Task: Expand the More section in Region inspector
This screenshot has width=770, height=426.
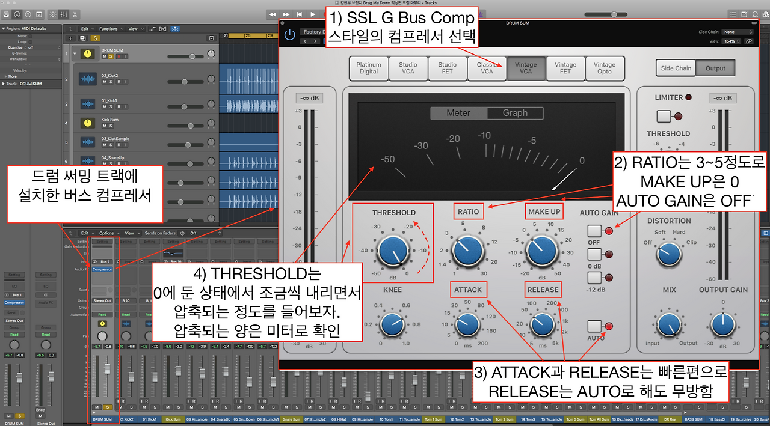Action: 6,76
